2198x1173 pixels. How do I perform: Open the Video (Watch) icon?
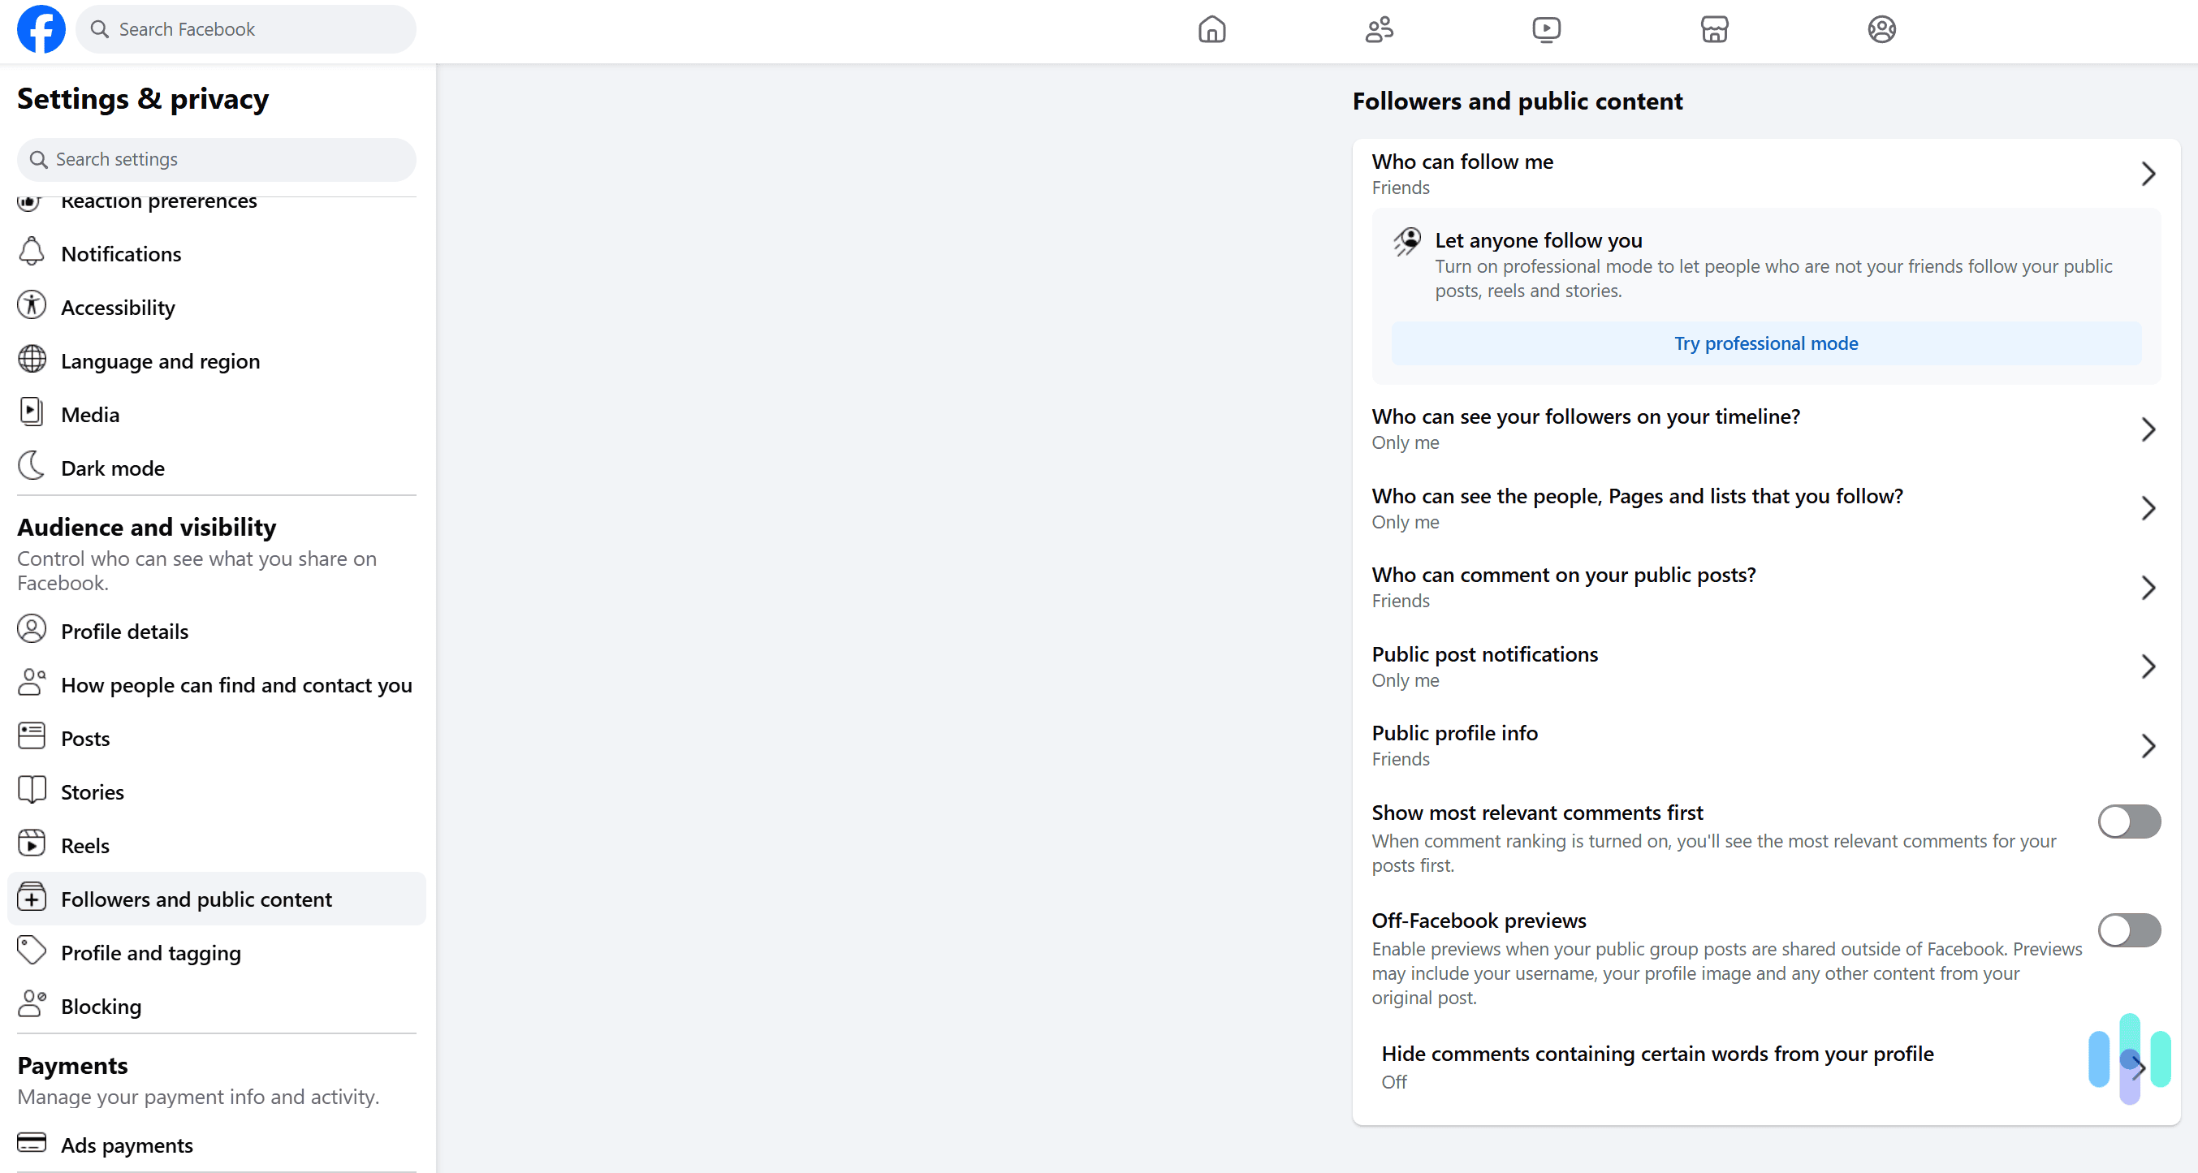[1547, 29]
